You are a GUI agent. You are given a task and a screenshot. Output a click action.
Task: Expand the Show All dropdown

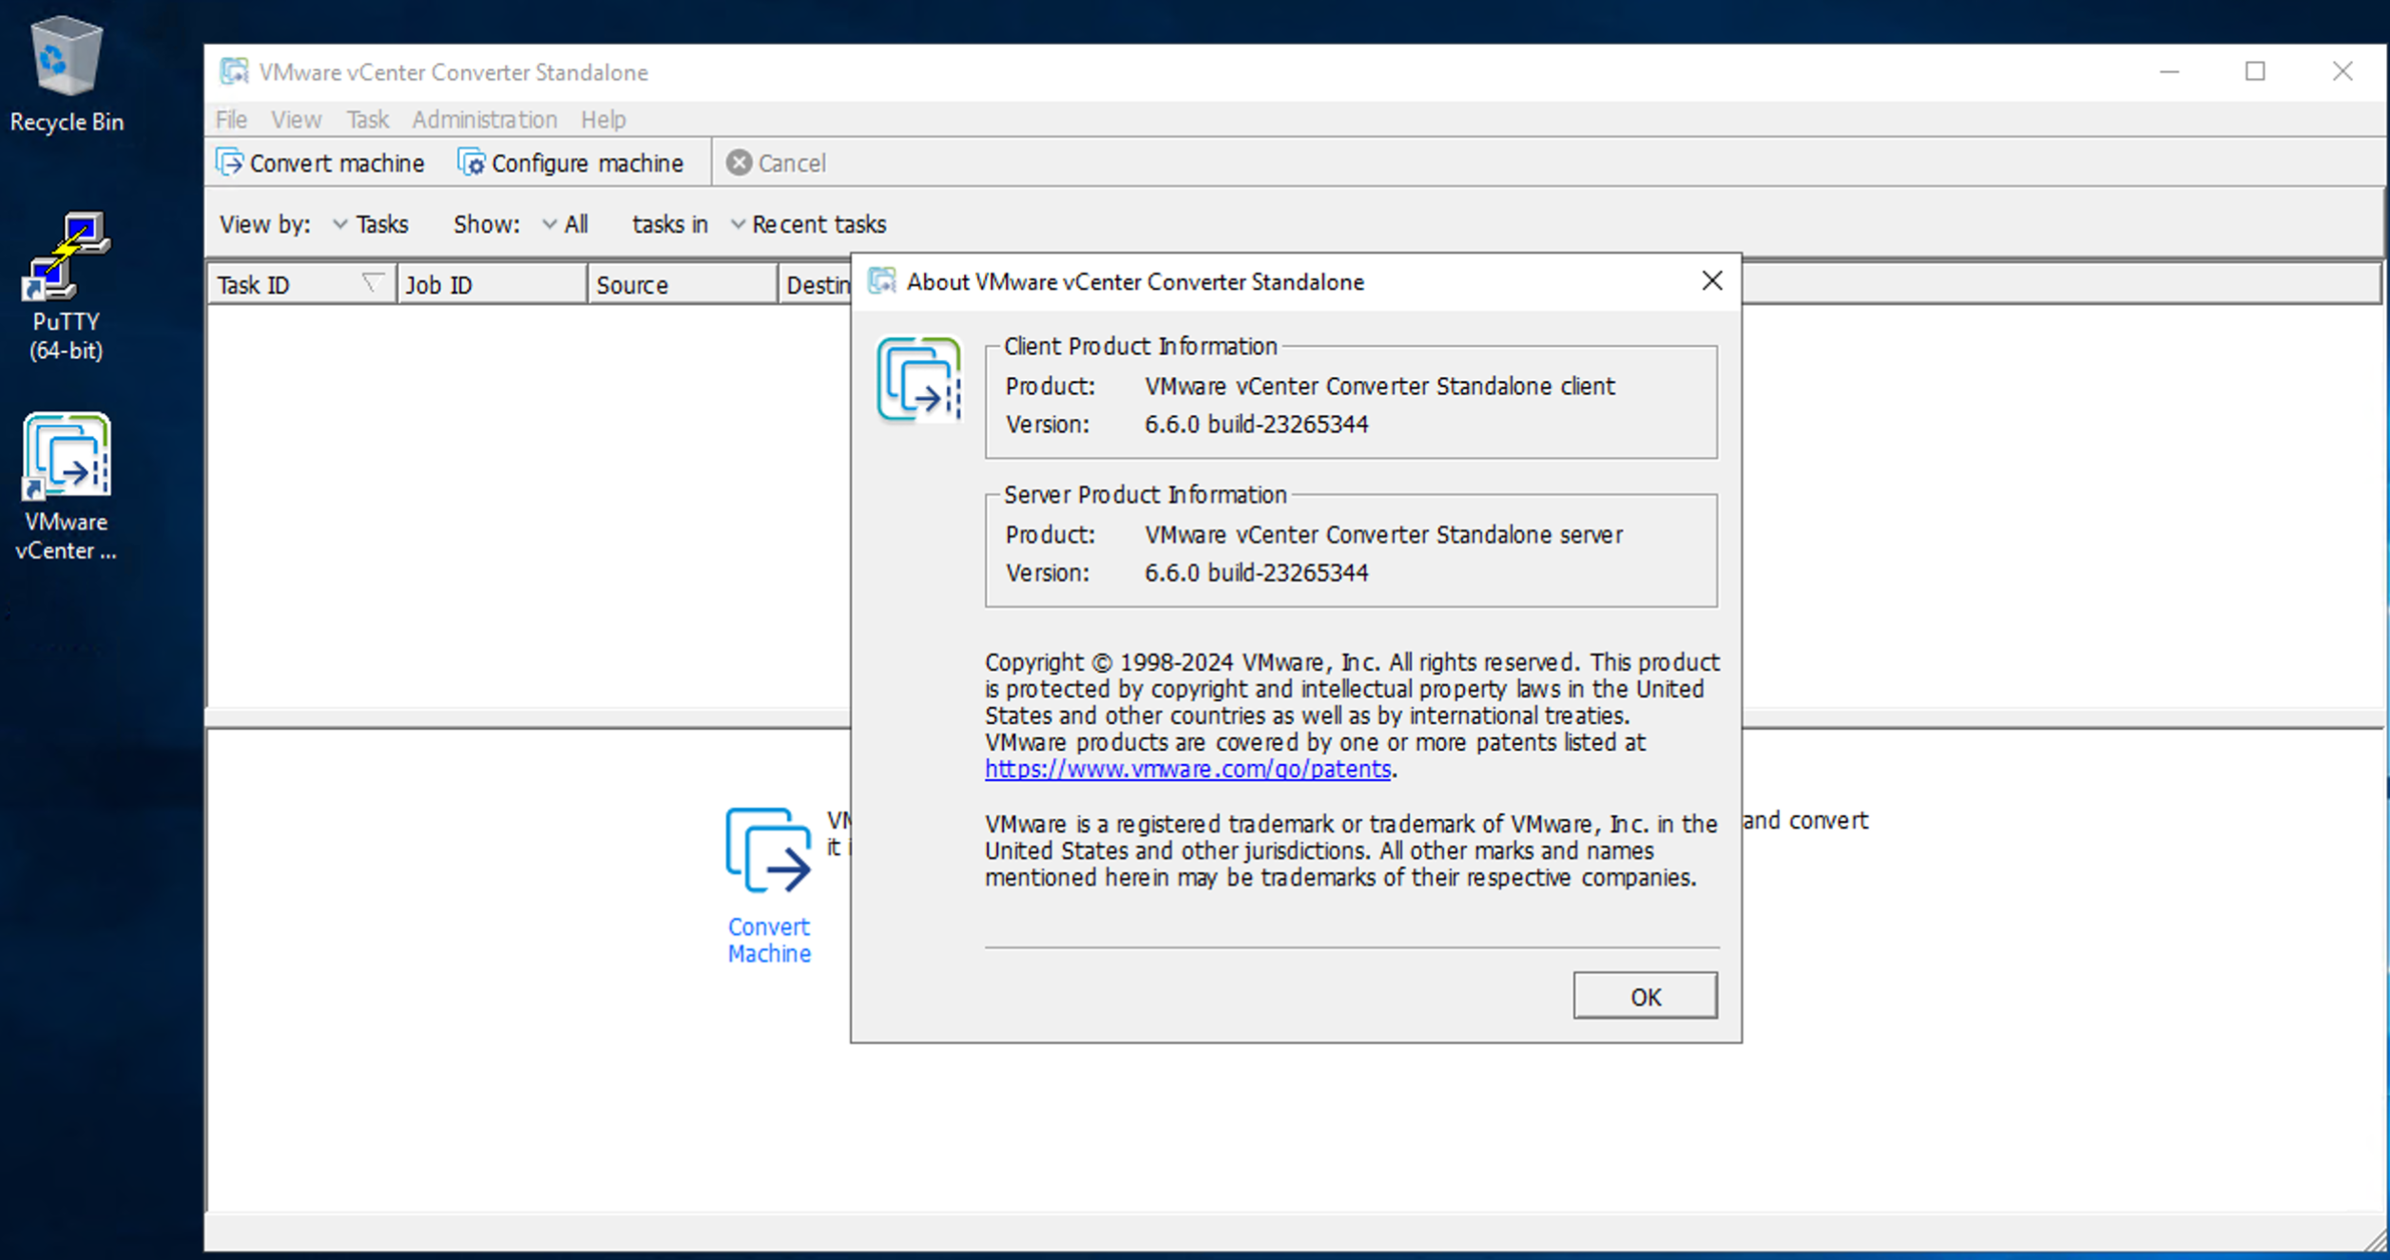click(565, 224)
